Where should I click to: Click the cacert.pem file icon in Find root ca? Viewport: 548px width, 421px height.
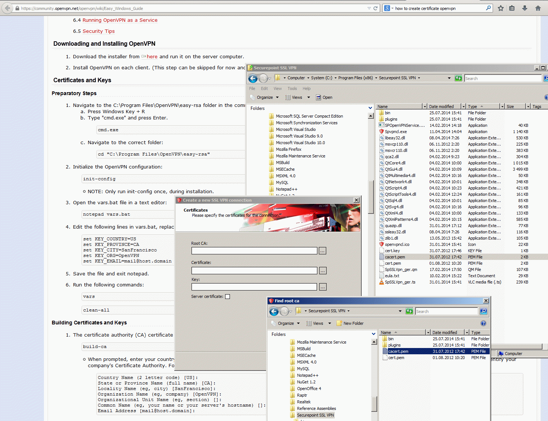point(385,351)
